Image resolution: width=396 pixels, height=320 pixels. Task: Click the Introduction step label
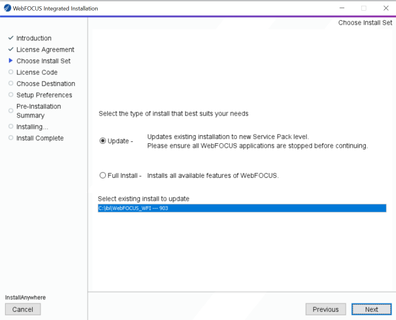34,38
